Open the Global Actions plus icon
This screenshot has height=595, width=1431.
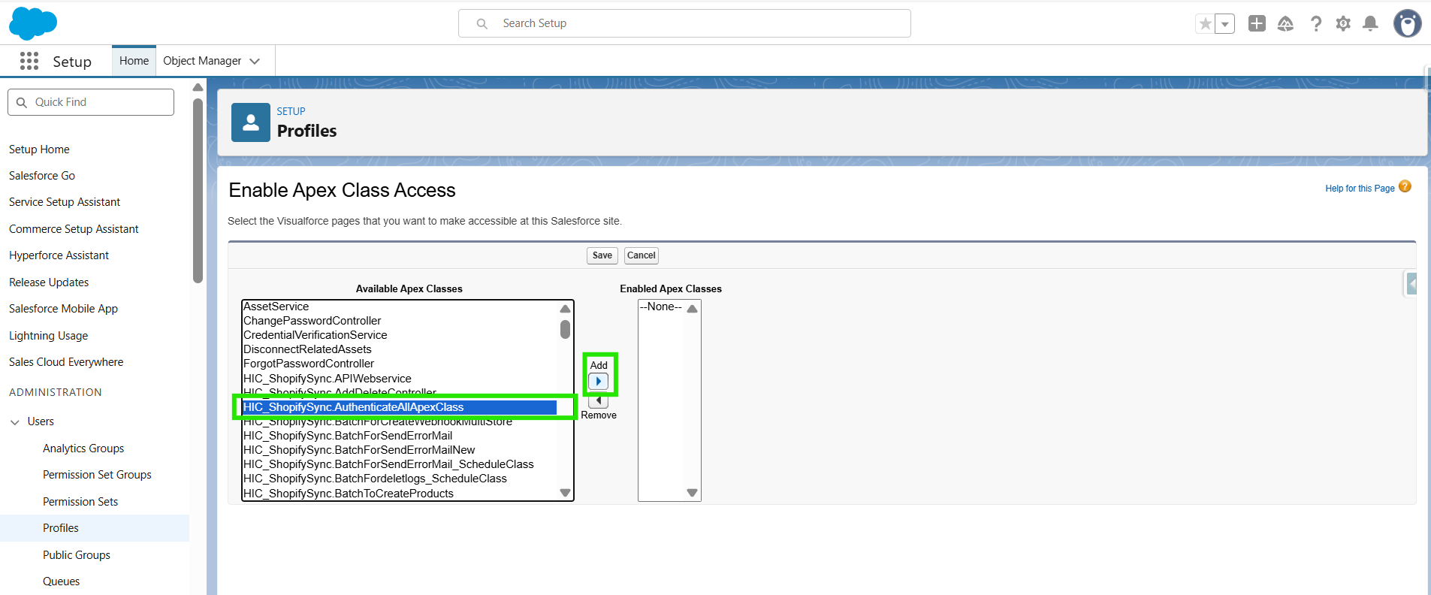[x=1257, y=24]
